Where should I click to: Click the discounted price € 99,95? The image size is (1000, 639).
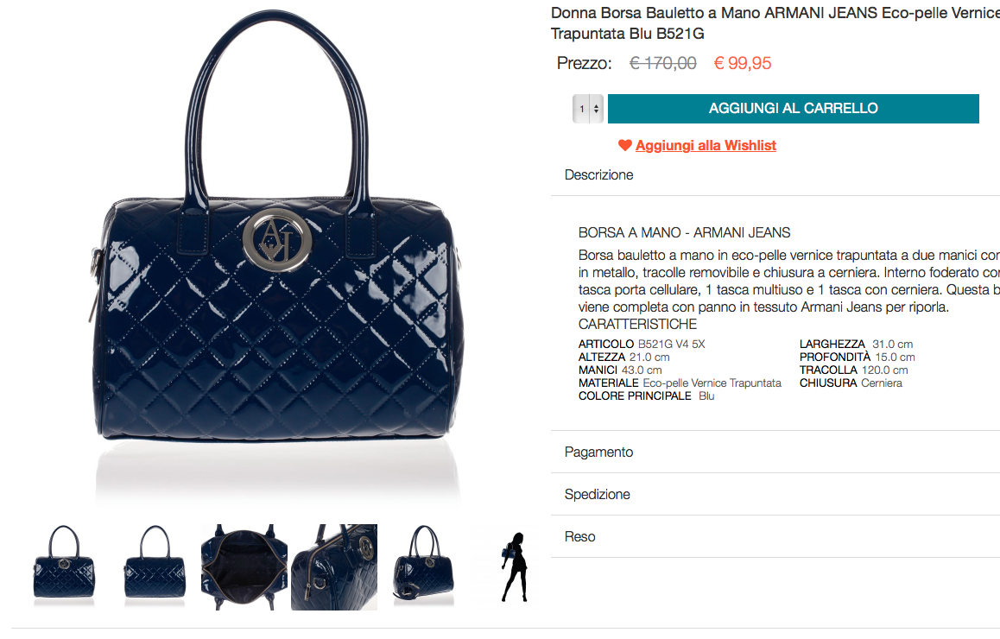743,63
